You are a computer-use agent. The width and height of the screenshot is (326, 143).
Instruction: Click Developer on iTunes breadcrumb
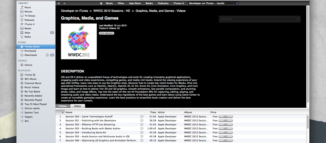click(74, 11)
